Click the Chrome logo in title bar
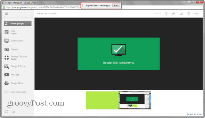205x118 pixels. click(3, 3)
